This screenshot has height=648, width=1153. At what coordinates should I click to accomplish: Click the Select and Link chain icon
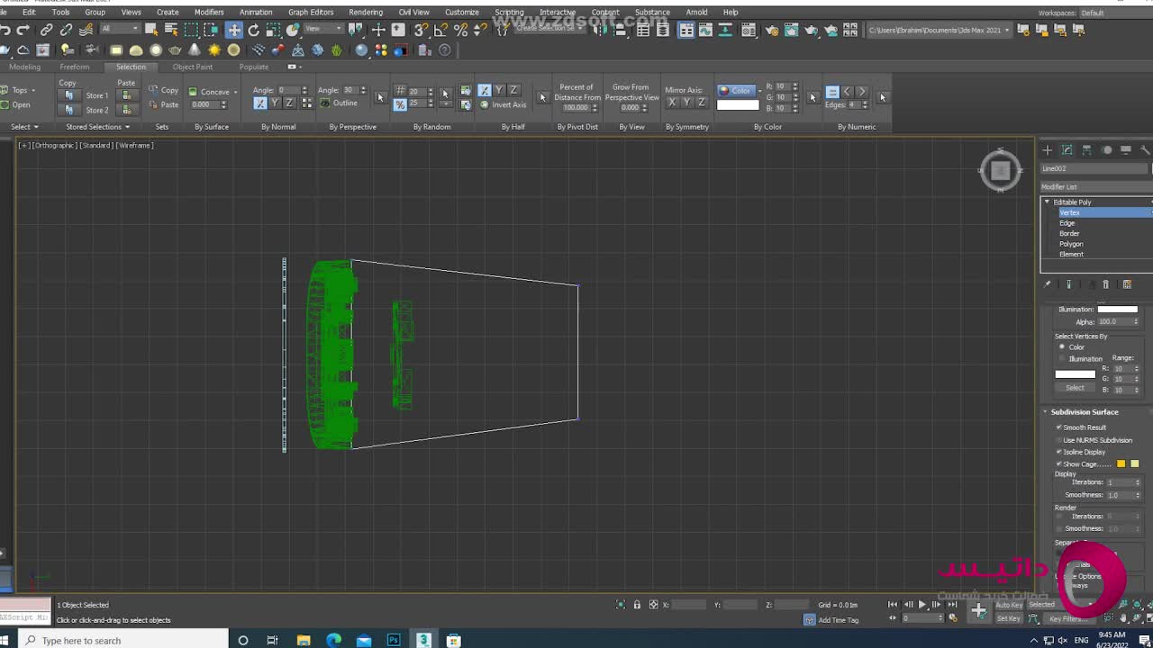coord(47,30)
